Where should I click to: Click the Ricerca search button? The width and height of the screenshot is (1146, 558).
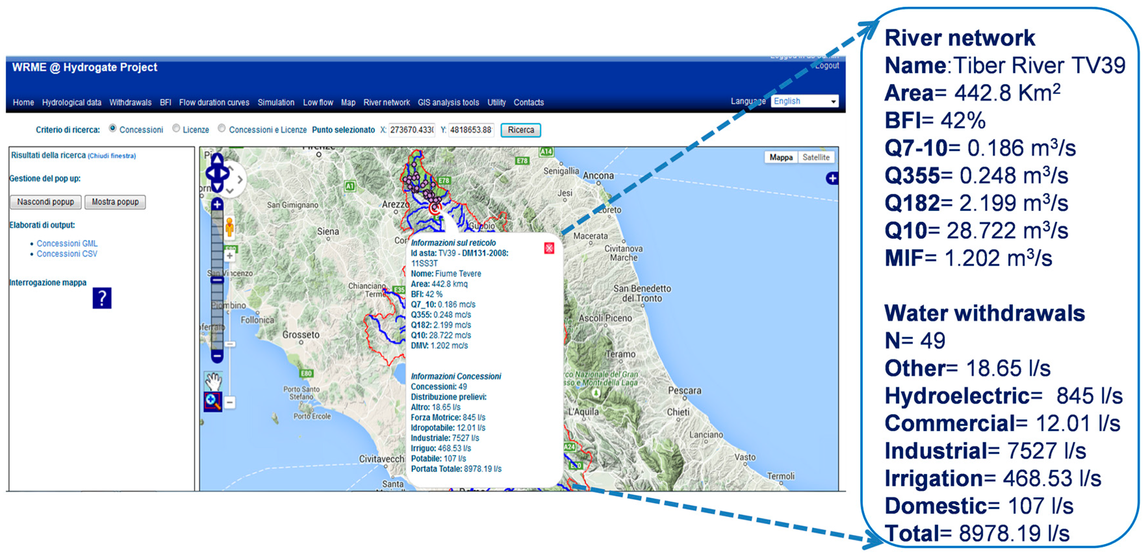[520, 130]
